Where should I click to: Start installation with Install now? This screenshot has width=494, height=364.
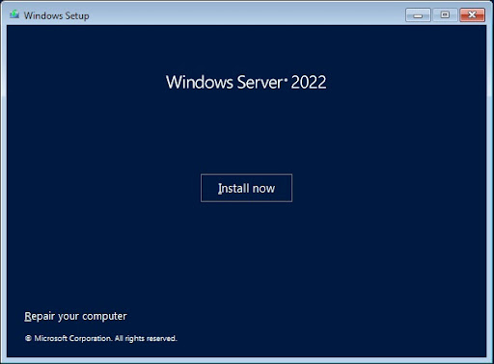[246, 188]
